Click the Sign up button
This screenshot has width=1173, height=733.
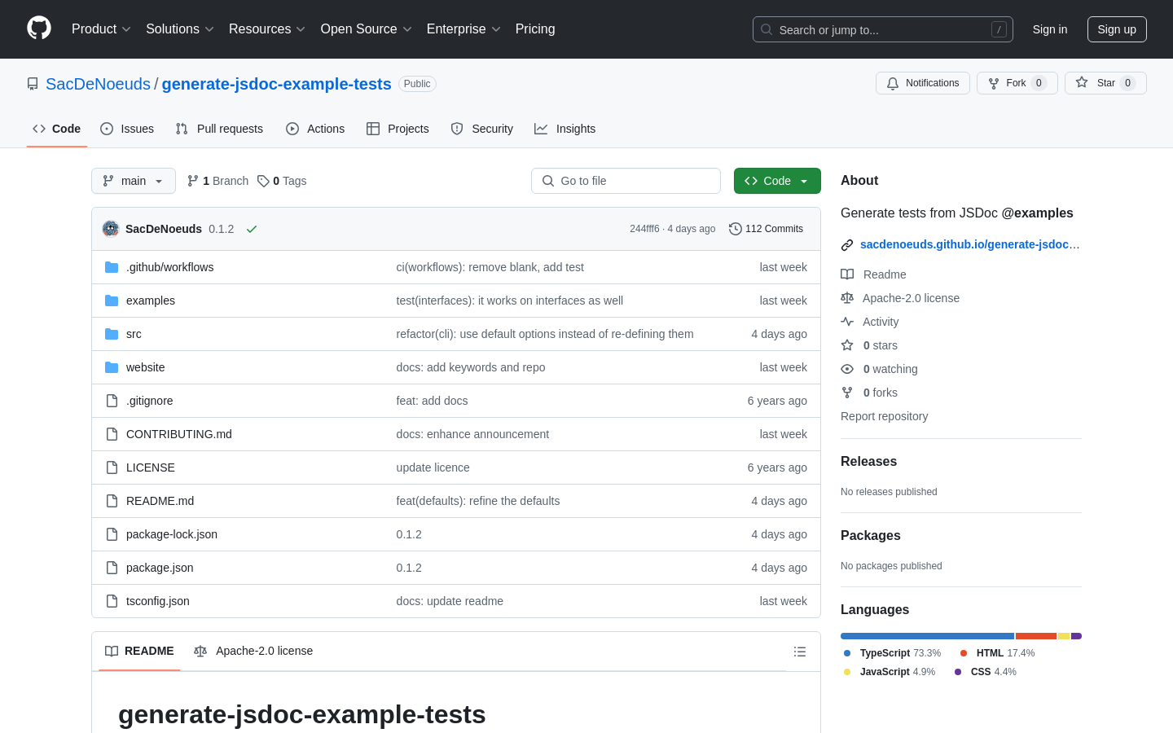pyautogui.click(x=1117, y=29)
